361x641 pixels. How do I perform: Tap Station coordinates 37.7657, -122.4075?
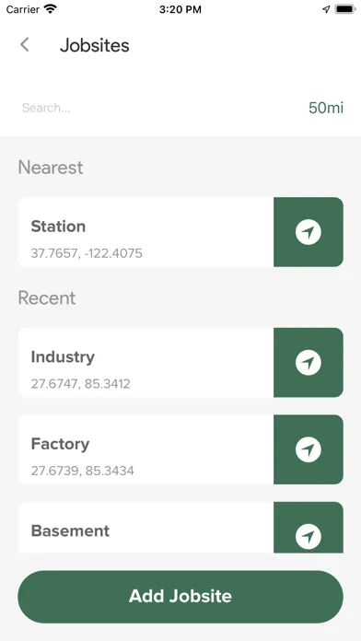click(x=87, y=253)
